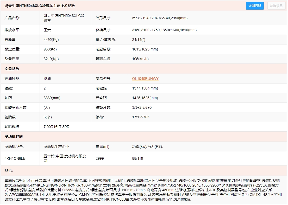Viewport: 288px width, 205px height.
Task: Select the 发动机生产企业 column header
Action: [x=56, y=146]
